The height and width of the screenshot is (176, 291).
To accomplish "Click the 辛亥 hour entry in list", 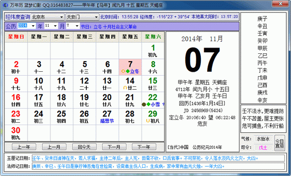I will 262,100.
